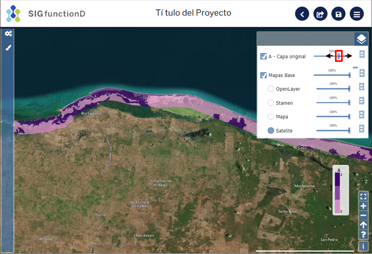The image size is (372, 254).
Task: Uncheck the 'Mapas Base' group
Action: point(263,75)
